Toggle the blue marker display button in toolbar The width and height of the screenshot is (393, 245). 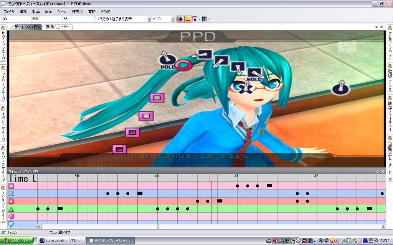pyautogui.click(x=180, y=19)
